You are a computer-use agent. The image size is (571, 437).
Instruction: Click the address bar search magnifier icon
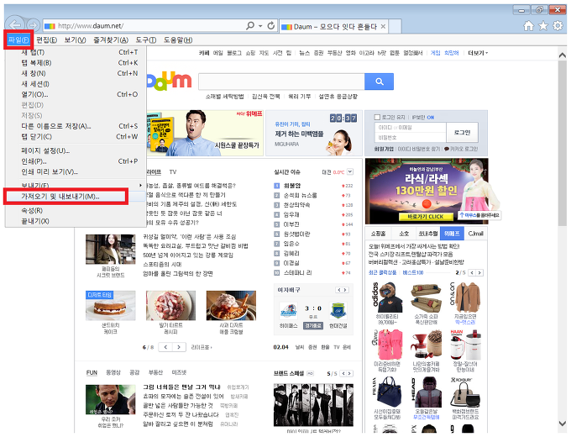(x=250, y=25)
